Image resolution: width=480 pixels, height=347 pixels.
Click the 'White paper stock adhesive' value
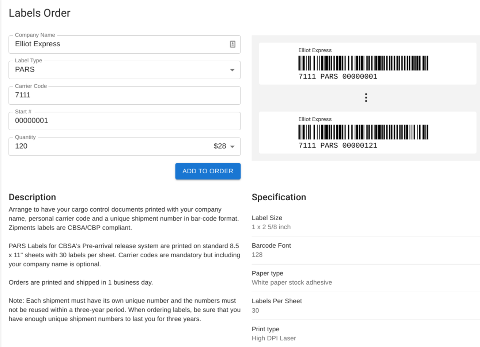[x=292, y=282]
